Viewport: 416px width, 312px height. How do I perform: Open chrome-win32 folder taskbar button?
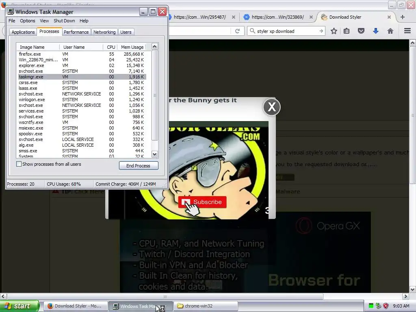(205, 306)
